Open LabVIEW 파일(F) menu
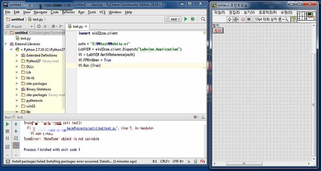Viewport: 321px width, 171px height. tap(219, 12)
